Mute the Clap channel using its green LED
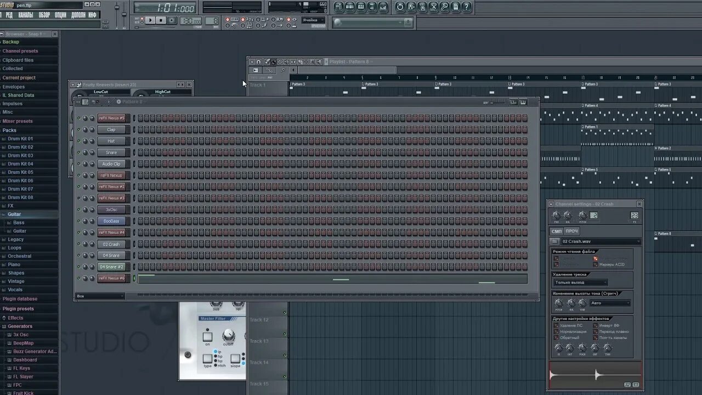This screenshot has width=702, height=395. (x=78, y=129)
